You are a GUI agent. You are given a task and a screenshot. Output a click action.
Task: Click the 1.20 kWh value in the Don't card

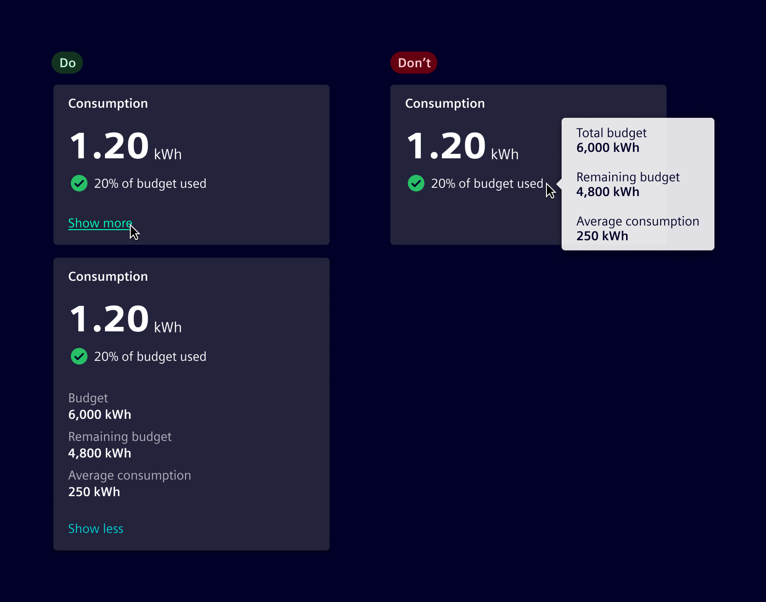coord(462,146)
